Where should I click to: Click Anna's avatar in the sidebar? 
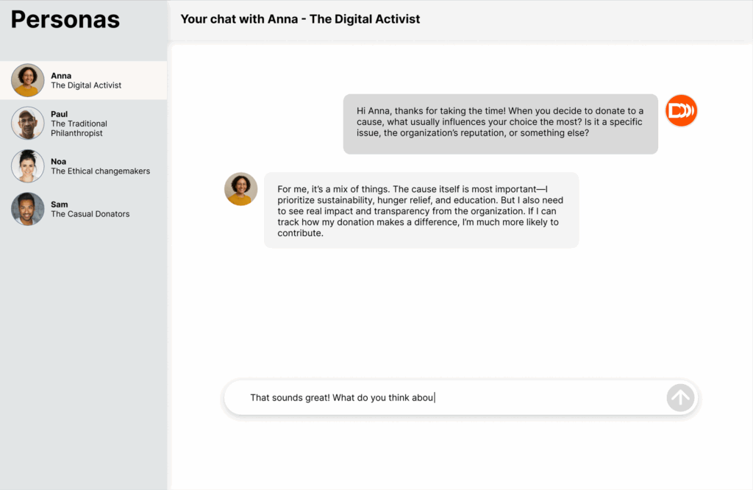click(28, 80)
